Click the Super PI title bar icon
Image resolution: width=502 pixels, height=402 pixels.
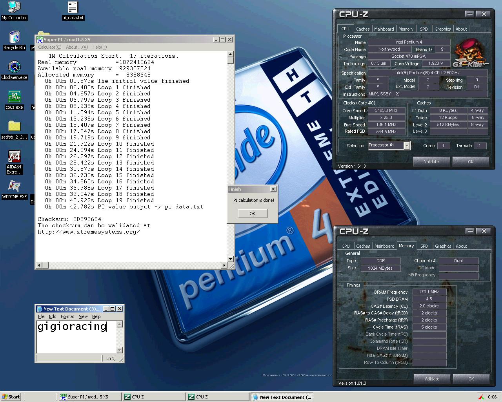click(40, 39)
